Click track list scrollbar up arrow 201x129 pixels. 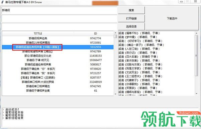pyautogui.click(x=197, y=33)
